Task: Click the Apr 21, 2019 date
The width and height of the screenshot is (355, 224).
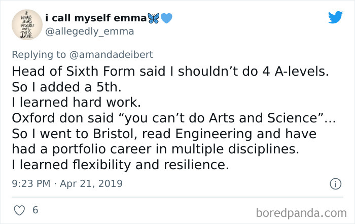Action: 92,183
